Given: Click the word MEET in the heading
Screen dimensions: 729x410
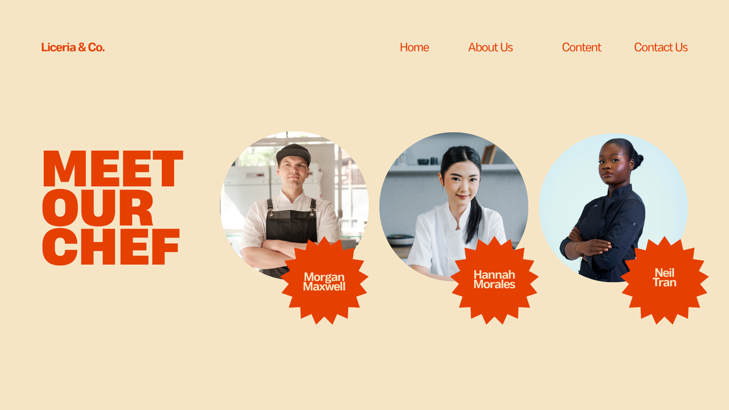Looking at the screenshot, I should tap(113, 169).
